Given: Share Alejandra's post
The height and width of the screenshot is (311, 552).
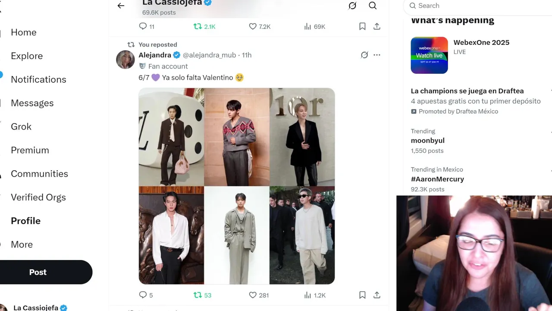Looking at the screenshot, I should (x=377, y=295).
